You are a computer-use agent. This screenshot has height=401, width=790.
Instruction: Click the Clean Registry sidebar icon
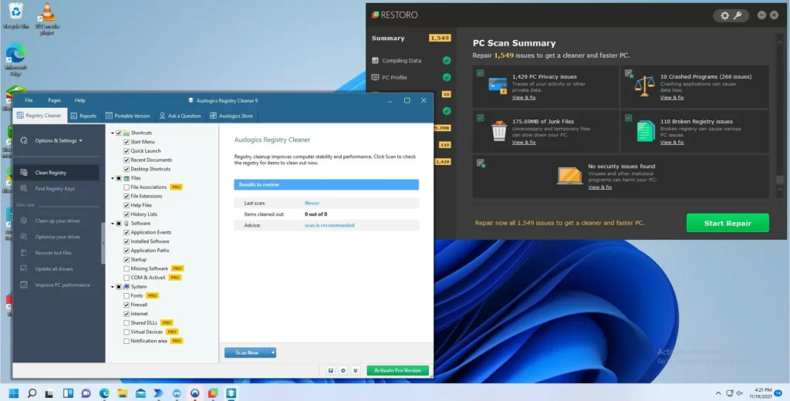24,173
